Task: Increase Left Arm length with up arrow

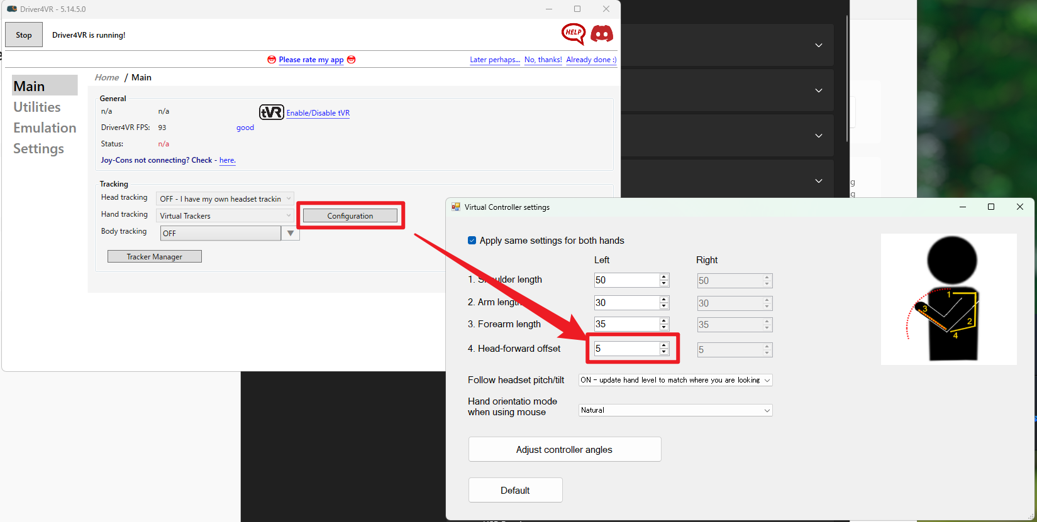Action: click(x=664, y=300)
